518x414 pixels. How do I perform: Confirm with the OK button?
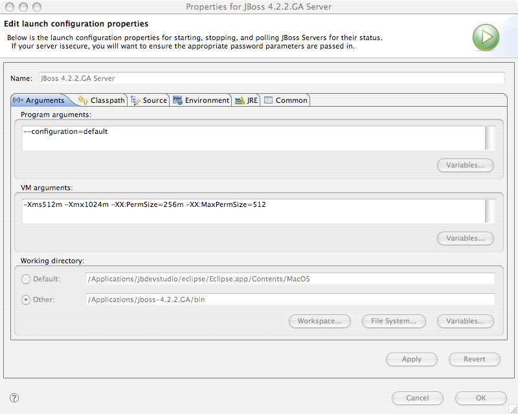[480, 398]
